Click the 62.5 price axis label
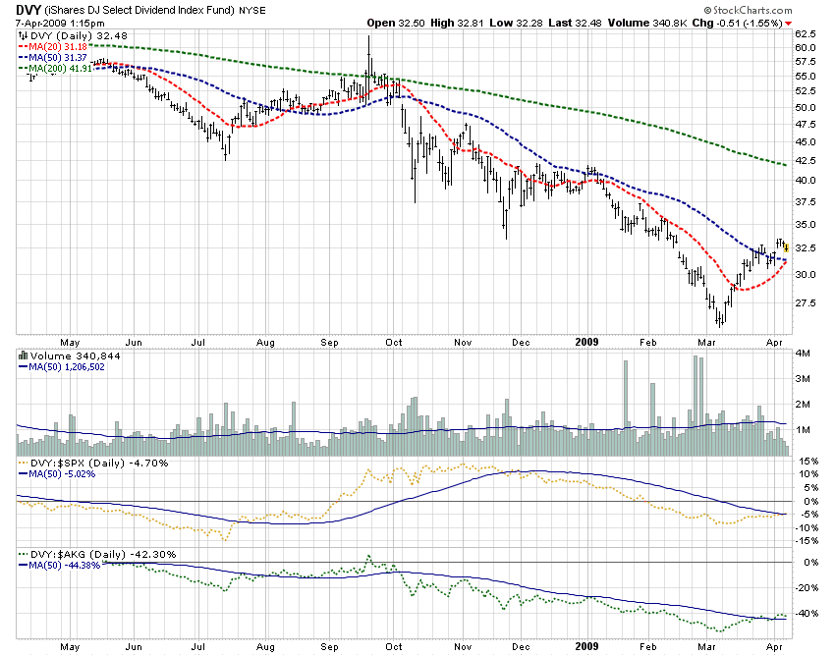This screenshot has width=835, height=656. (806, 33)
